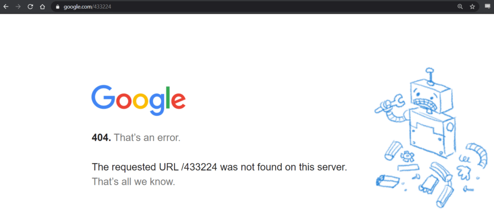The width and height of the screenshot is (494, 216).
Task: Open the zoom magnifier in the address bar
Action: coord(460,7)
